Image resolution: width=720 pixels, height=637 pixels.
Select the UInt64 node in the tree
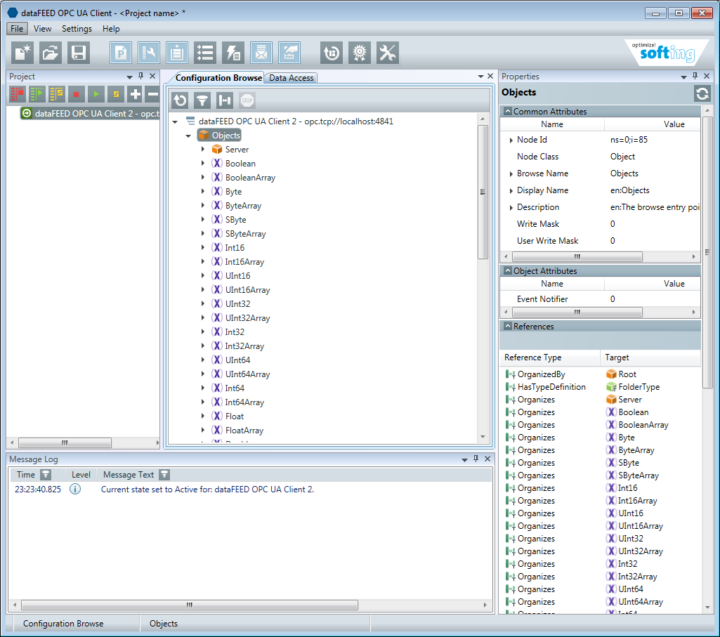[237, 360]
